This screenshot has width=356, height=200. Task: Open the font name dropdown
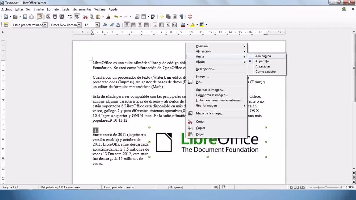(79, 25)
